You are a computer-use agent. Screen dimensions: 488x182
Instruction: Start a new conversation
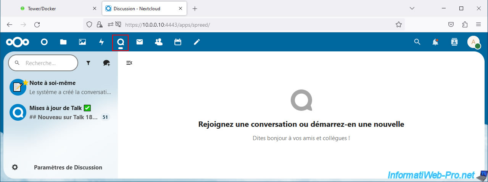(x=106, y=63)
